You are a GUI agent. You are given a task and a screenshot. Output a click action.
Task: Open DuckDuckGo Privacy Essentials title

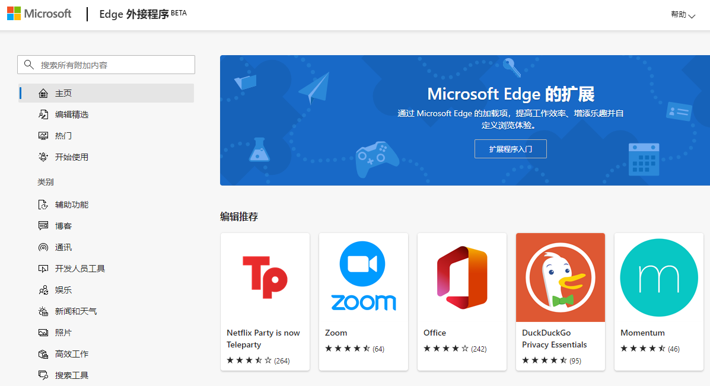click(554, 339)
